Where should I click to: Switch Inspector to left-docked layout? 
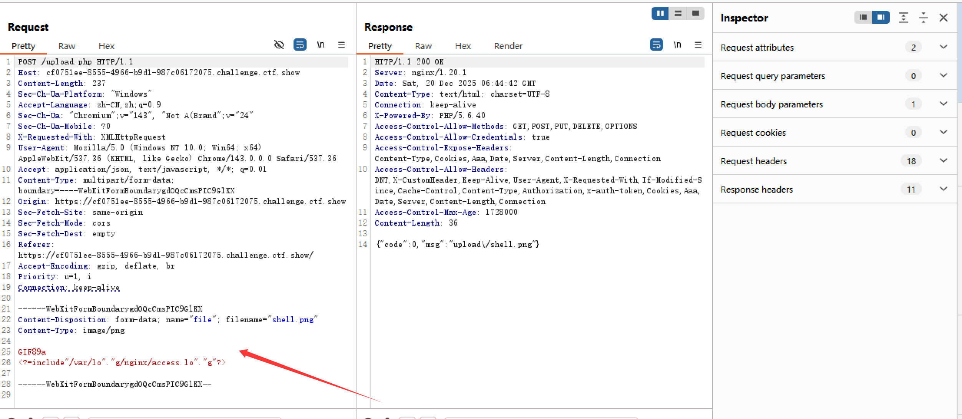(x=863, y=17)
